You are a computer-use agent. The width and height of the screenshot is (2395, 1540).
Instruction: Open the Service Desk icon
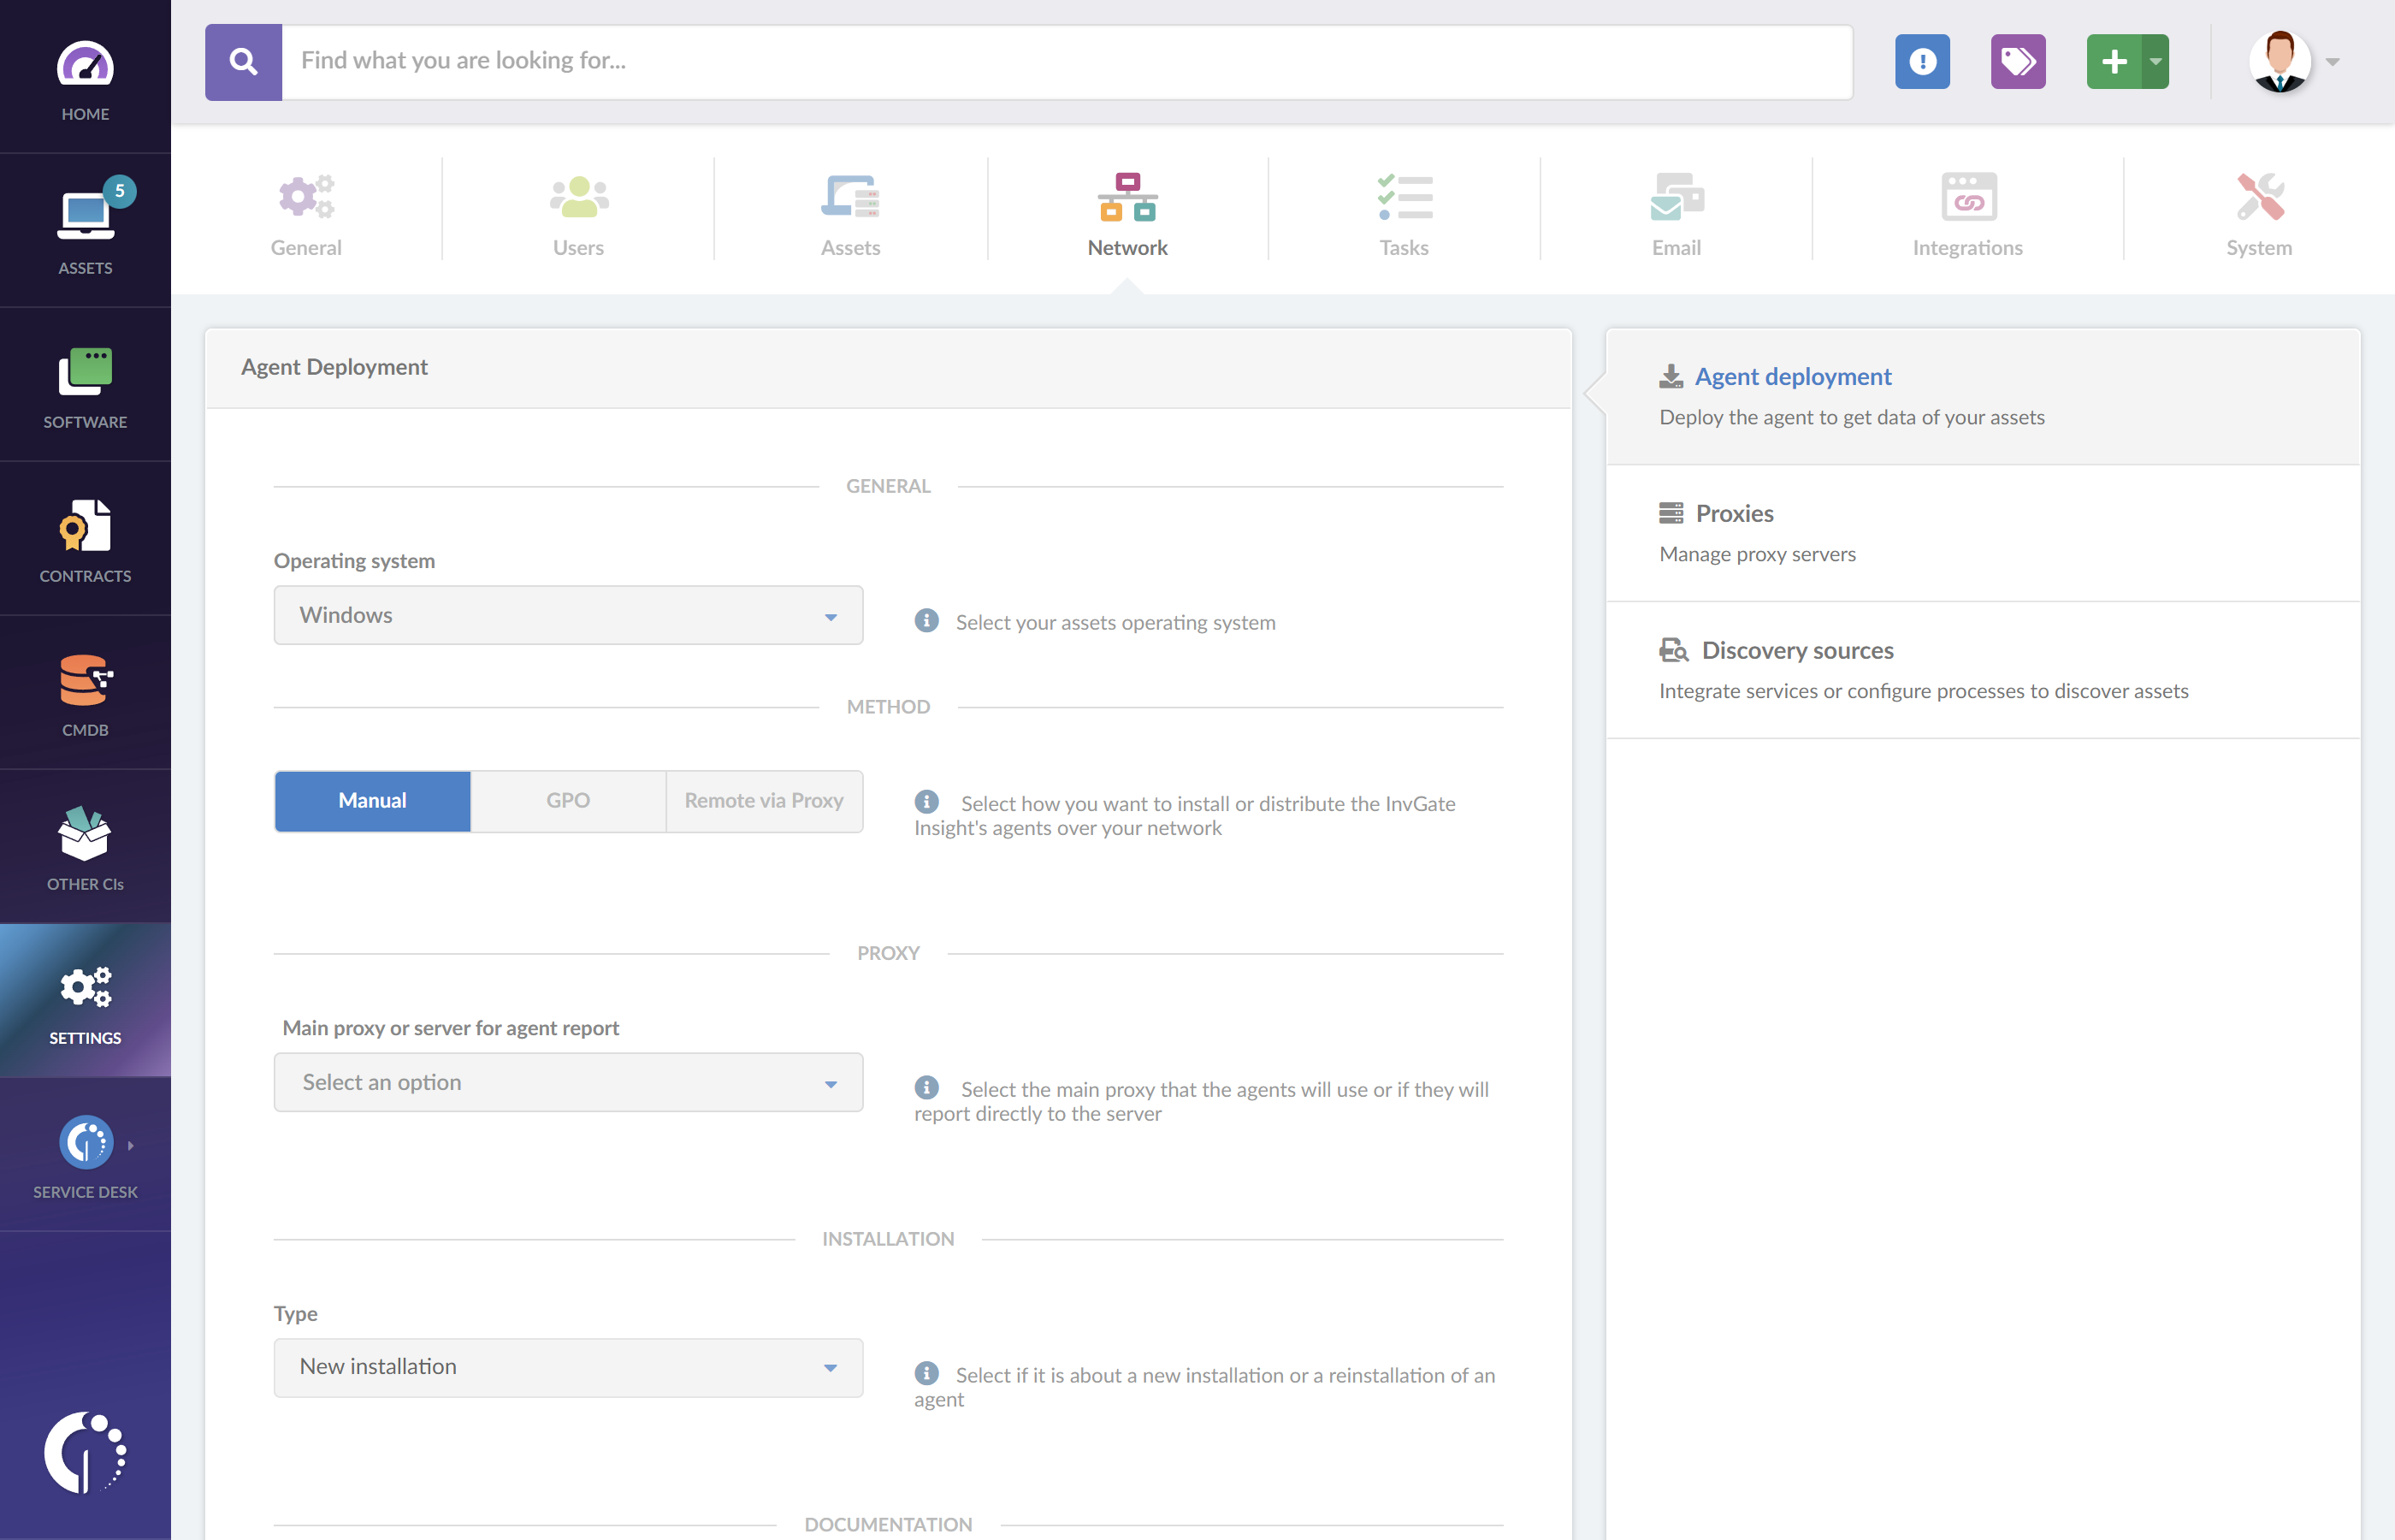(x=85, y=1143)
